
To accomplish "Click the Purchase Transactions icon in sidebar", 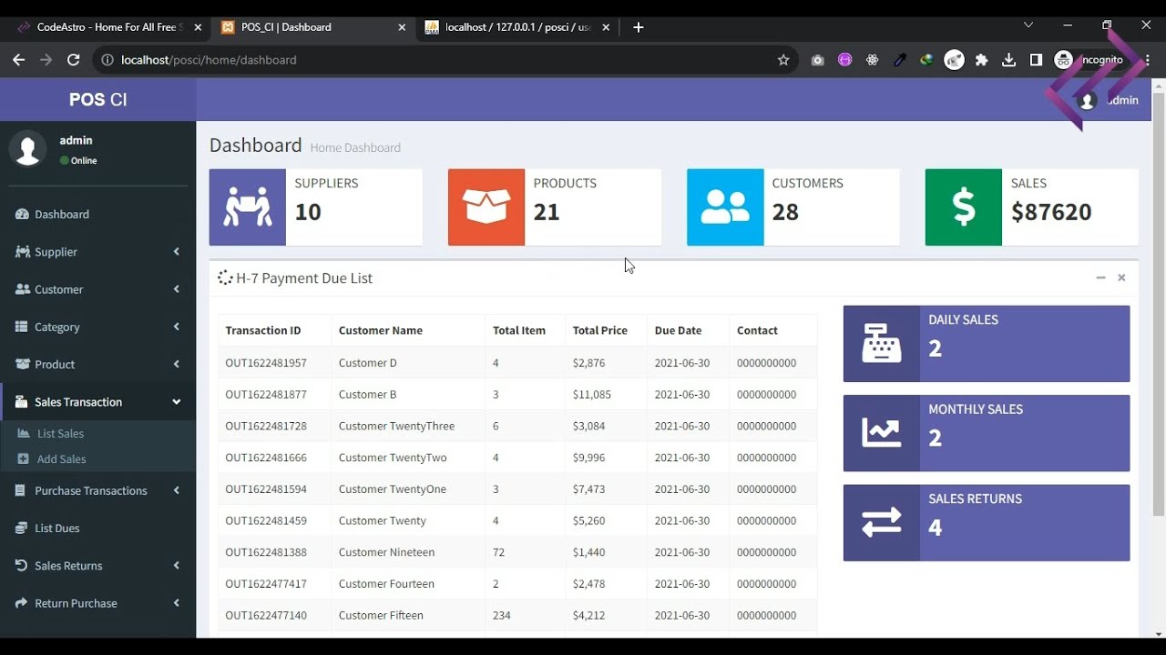I will (x=21, y=490).
